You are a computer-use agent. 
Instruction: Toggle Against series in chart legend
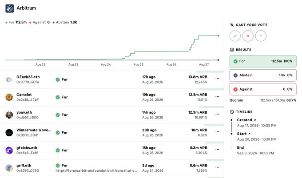tap(40, 22)
